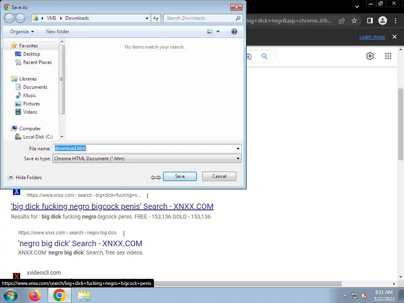Screen dimensions: 404x303
Task: Click the search magnifier in dialog
Action: pyautogui.click(x=238, y=18)
